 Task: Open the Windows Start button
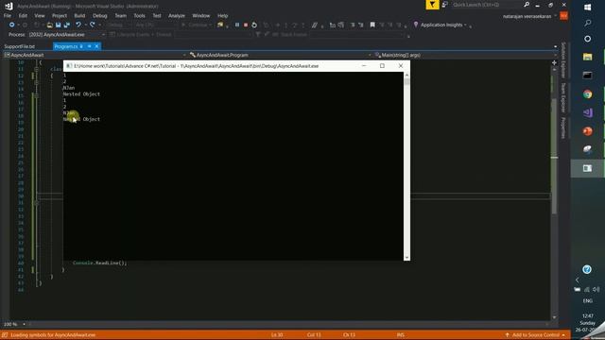tap(588, 7)
